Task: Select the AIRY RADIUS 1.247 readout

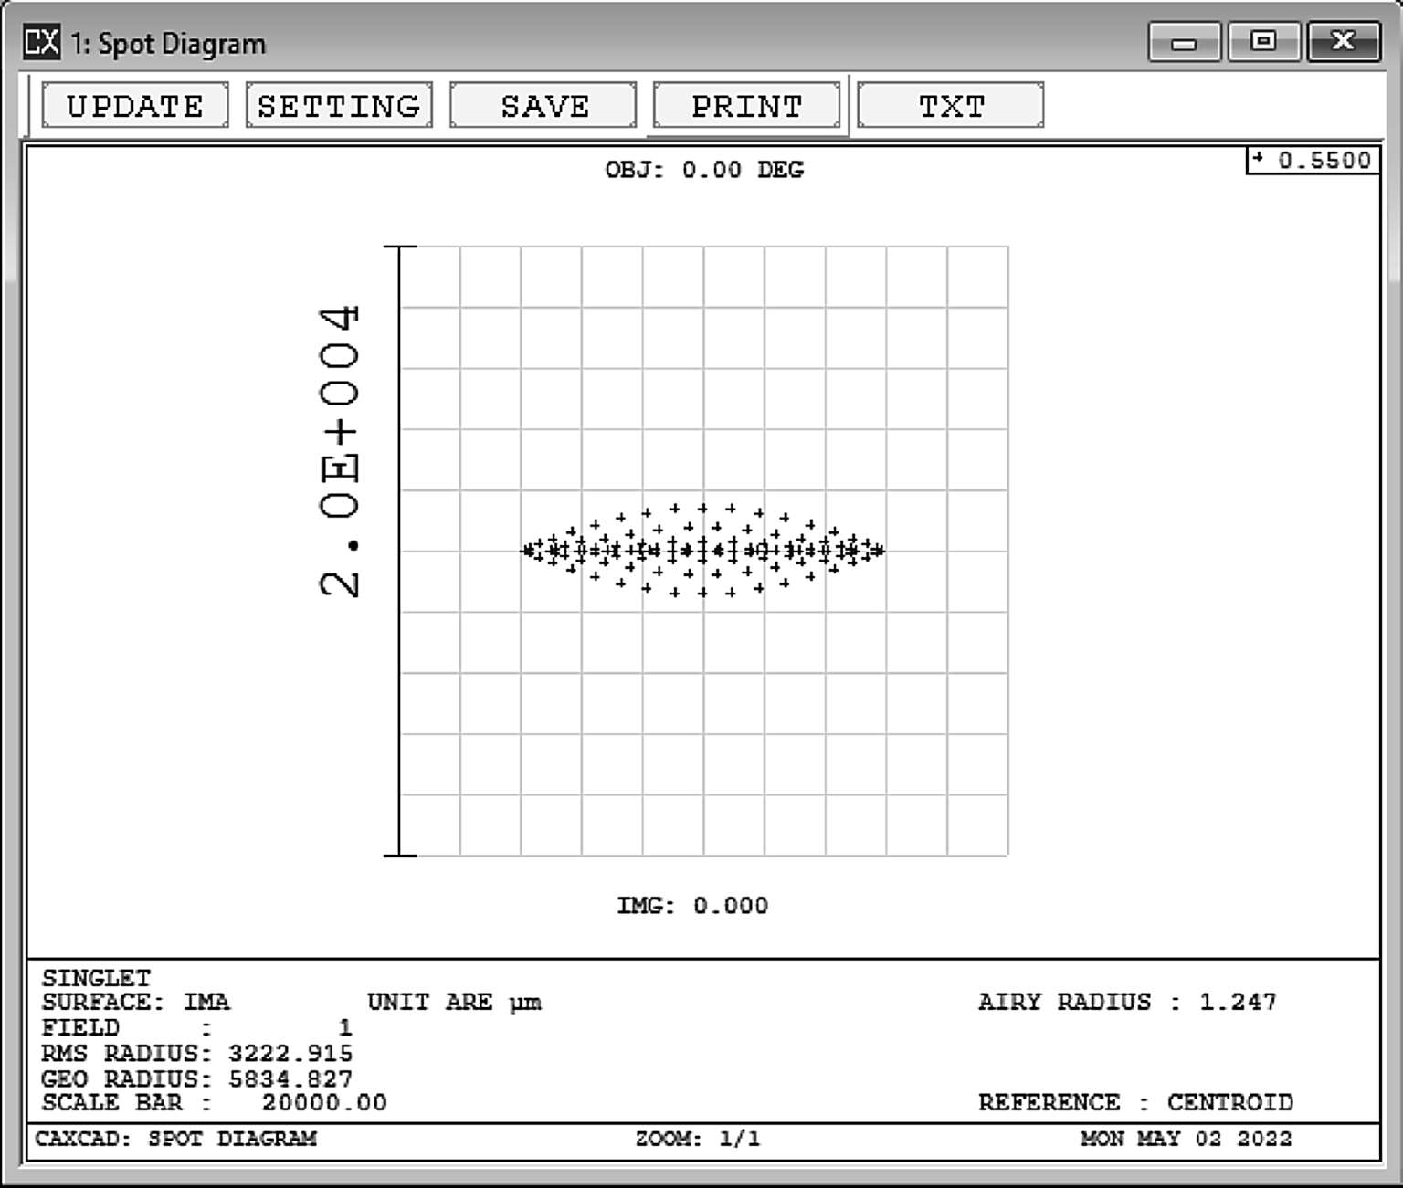Action: click(1127, 1002)
